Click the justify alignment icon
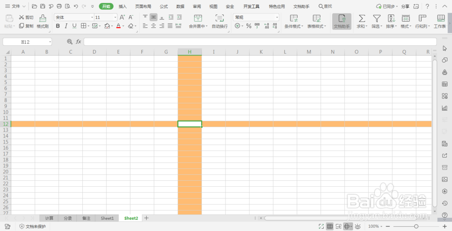The image size is (452, 231). [170, 26]
